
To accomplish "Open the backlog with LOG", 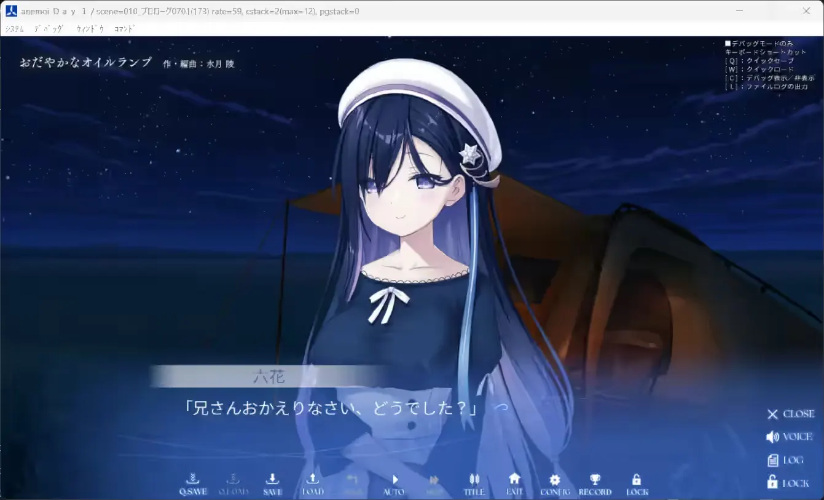I will coord(785,460).
